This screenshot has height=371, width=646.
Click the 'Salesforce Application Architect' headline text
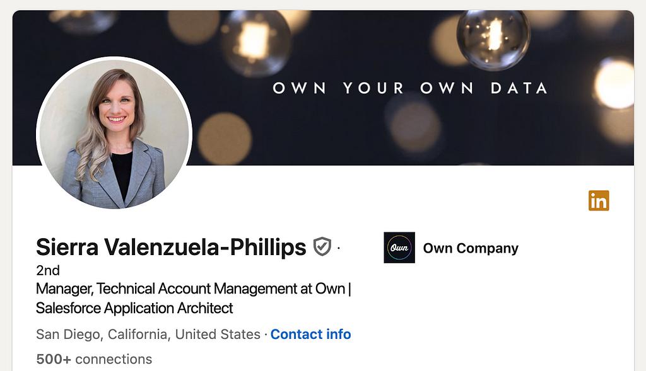(134, 308)
